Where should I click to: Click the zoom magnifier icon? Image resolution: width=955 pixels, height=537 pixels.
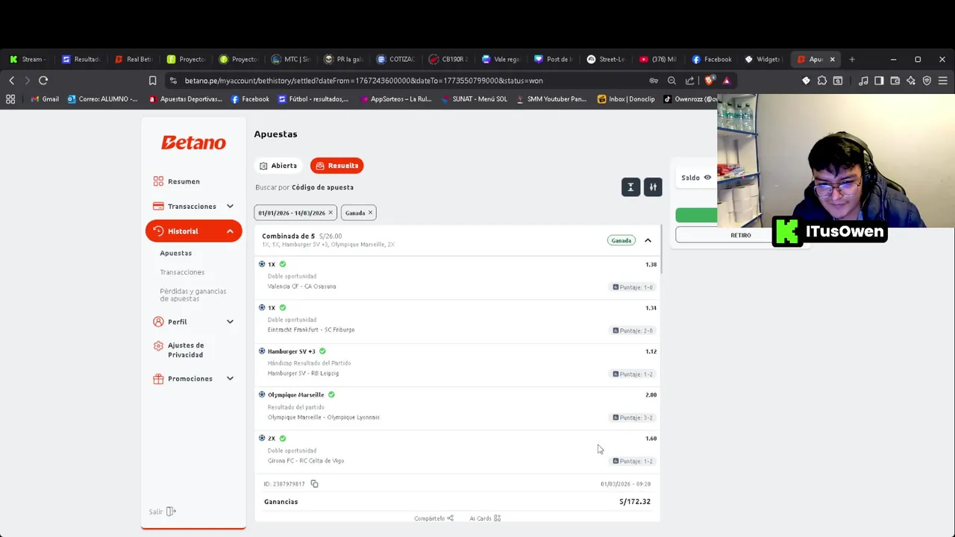tap(671, 81)
